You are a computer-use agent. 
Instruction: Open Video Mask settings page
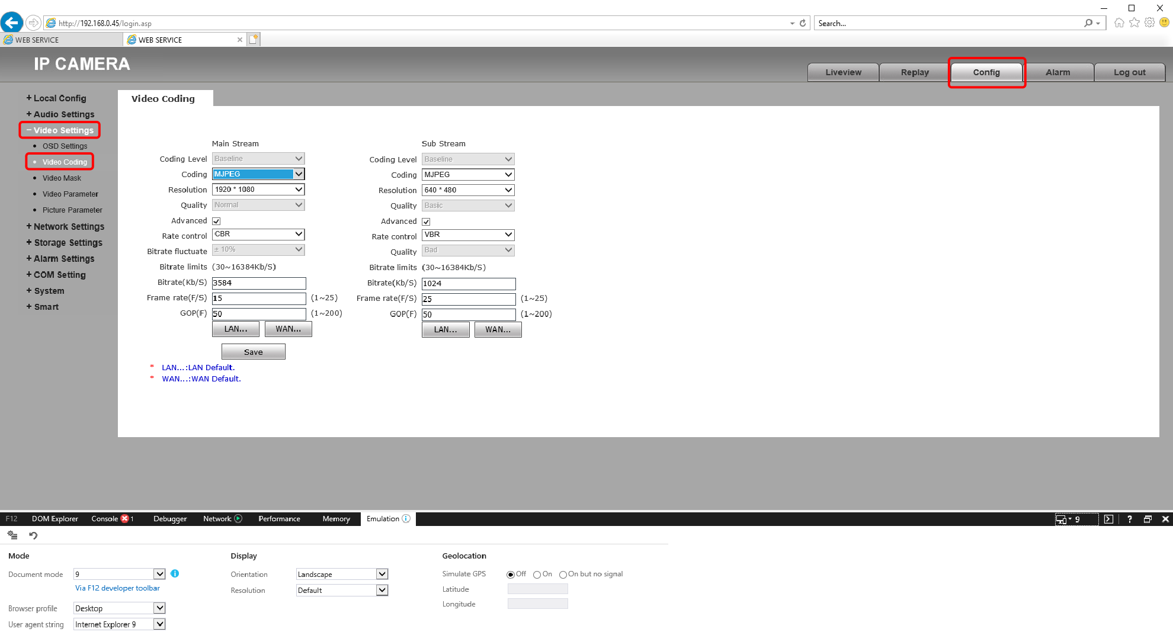62,178
